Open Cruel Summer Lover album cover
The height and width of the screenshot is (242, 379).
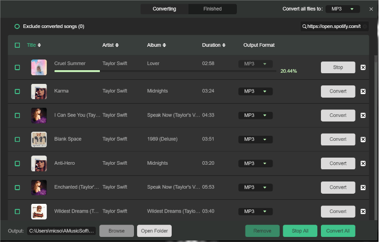point(39,67)
